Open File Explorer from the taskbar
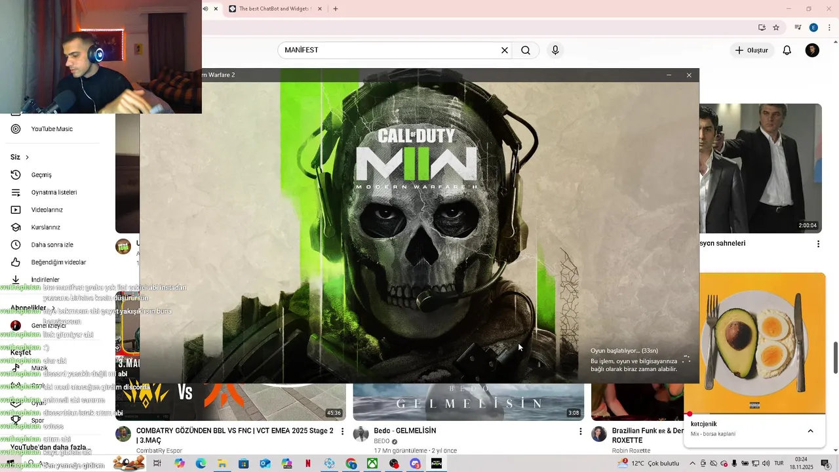Image resolution: width=839 pixels, height=472 pixels. pyautogui.click(x=222, y=463)
